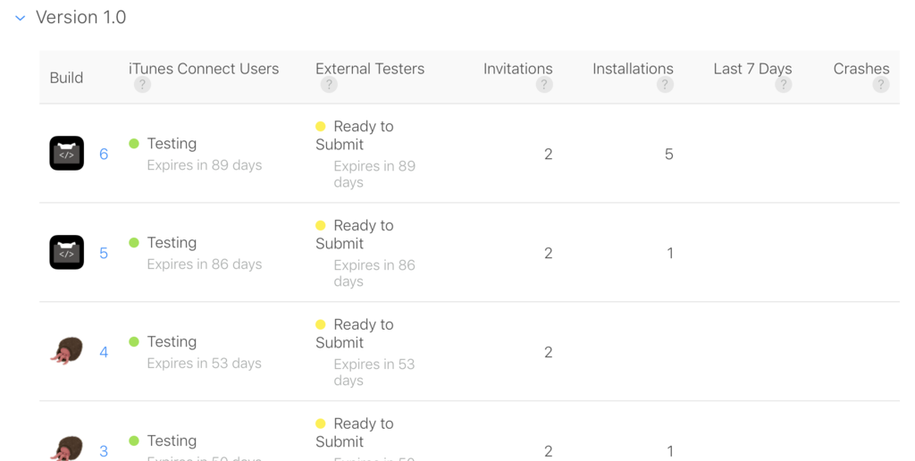Click help icon under External Testers
This screenshot has height=461, width=915.
329,85
